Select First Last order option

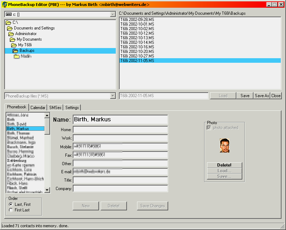click(x=11, y=210)
